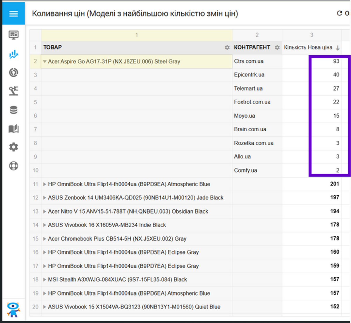Click the beach umbrella sidebar icon

click(13, 91)
